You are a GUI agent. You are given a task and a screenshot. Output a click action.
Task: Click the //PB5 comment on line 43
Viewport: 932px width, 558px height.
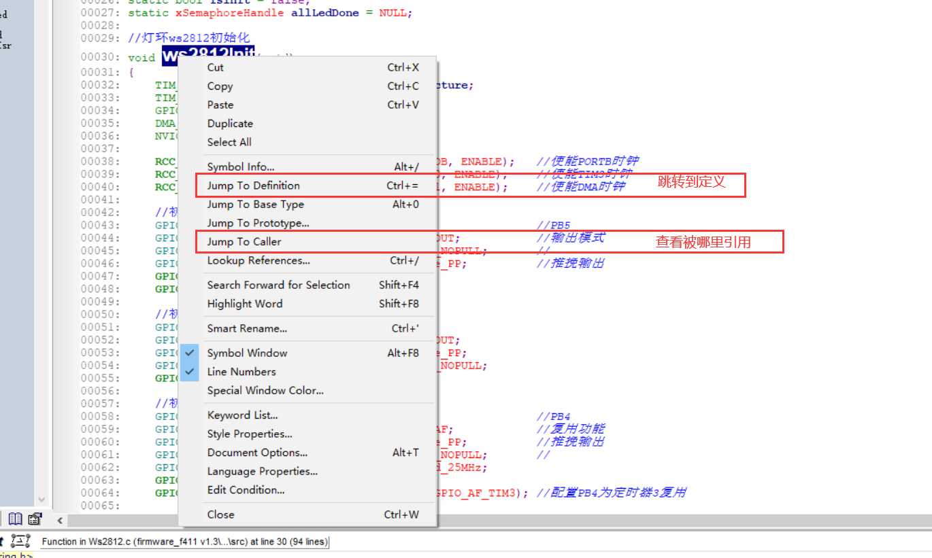[553, 225]
